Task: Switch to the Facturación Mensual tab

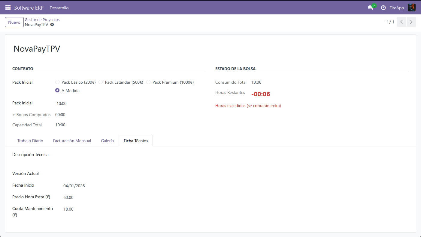Action: tap(72, 141)
